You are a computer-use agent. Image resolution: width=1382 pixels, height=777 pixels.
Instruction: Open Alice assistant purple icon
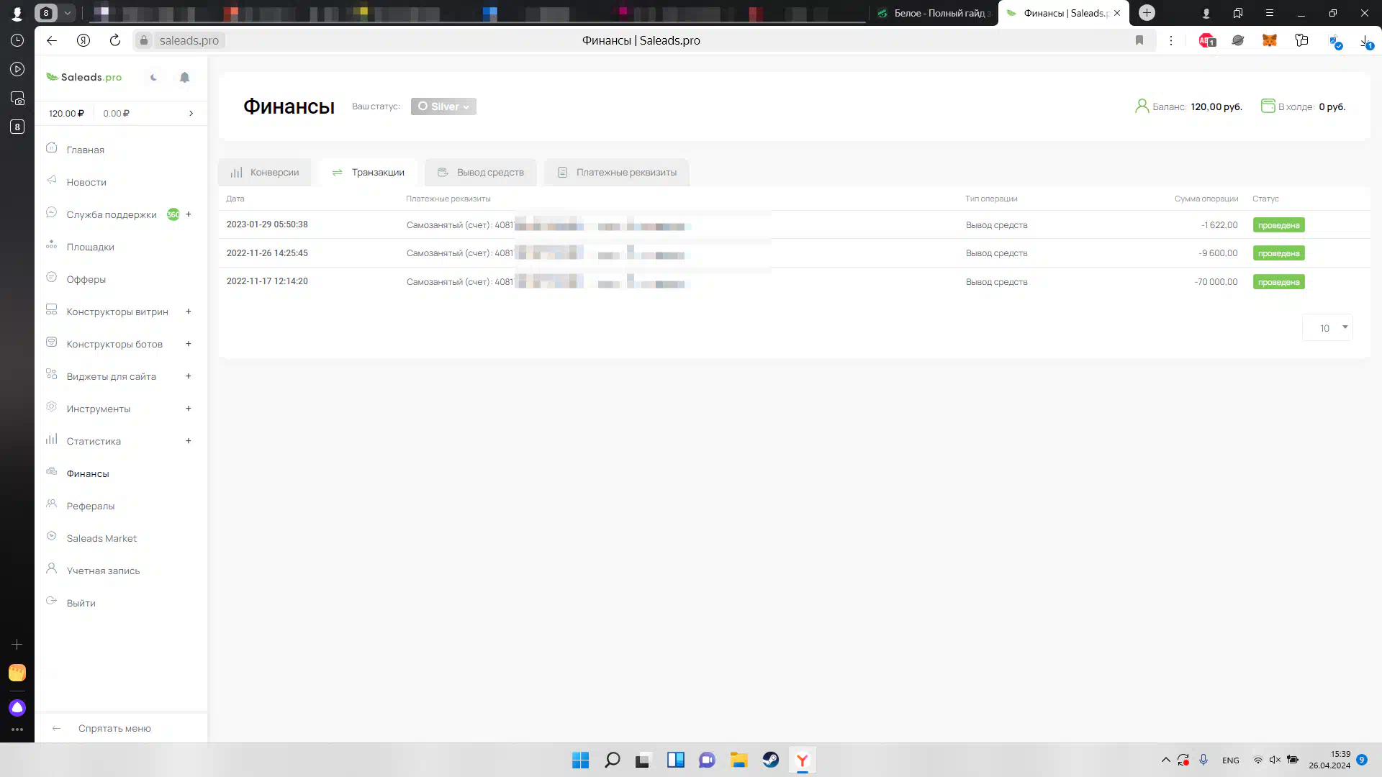click(17, 708)
